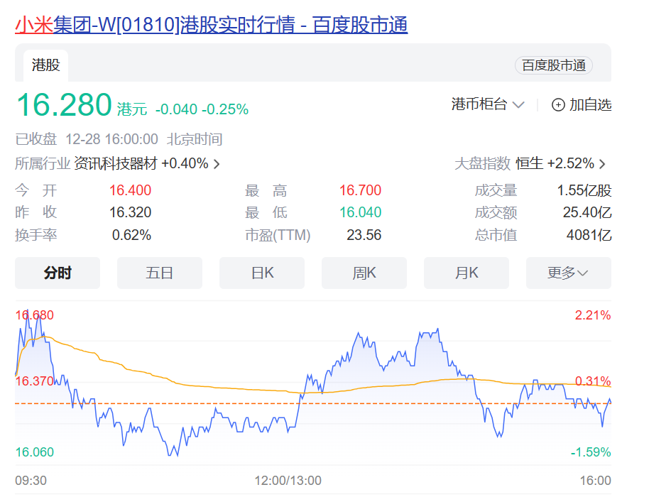Click the current price 16.280
This screenshot has height=497, width=649.
pyautogui.click(x=64, y=104)
